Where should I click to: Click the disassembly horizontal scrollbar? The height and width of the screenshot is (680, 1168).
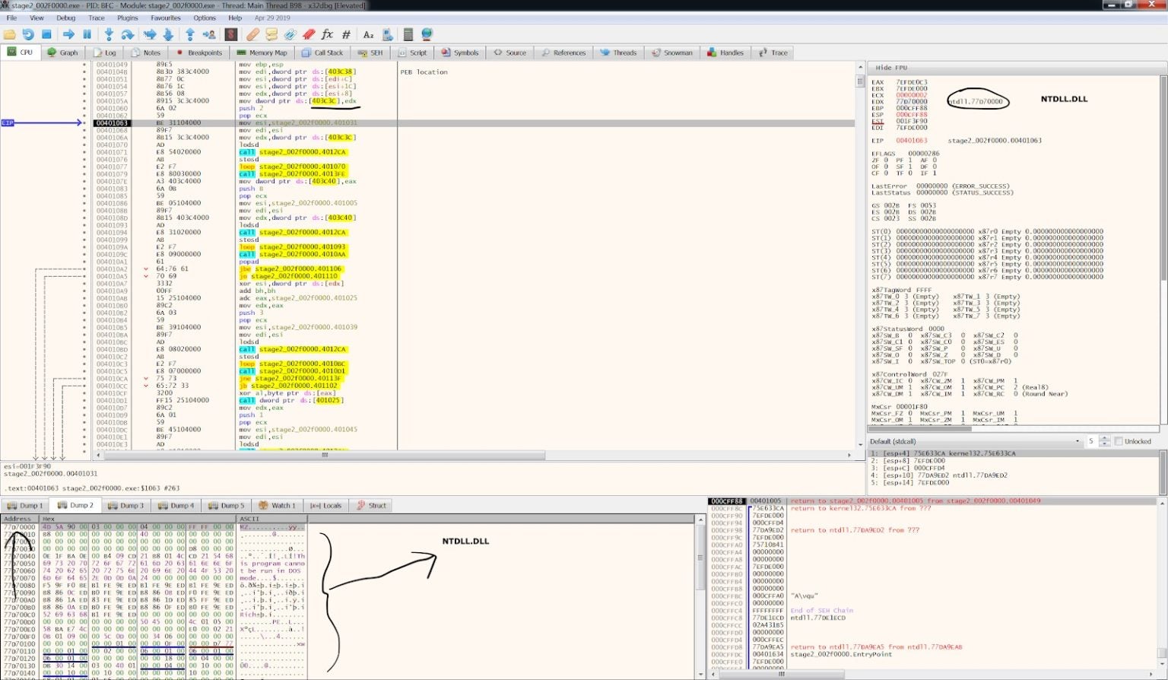(x=325, y=455)
